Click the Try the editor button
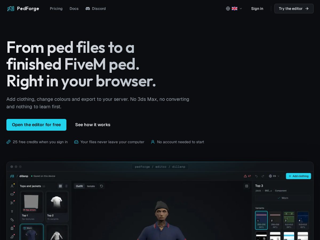Viewport: 320px width, 240px height. (x=294, y=9)
